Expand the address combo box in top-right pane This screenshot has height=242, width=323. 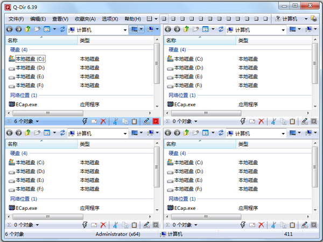[283, 30]
